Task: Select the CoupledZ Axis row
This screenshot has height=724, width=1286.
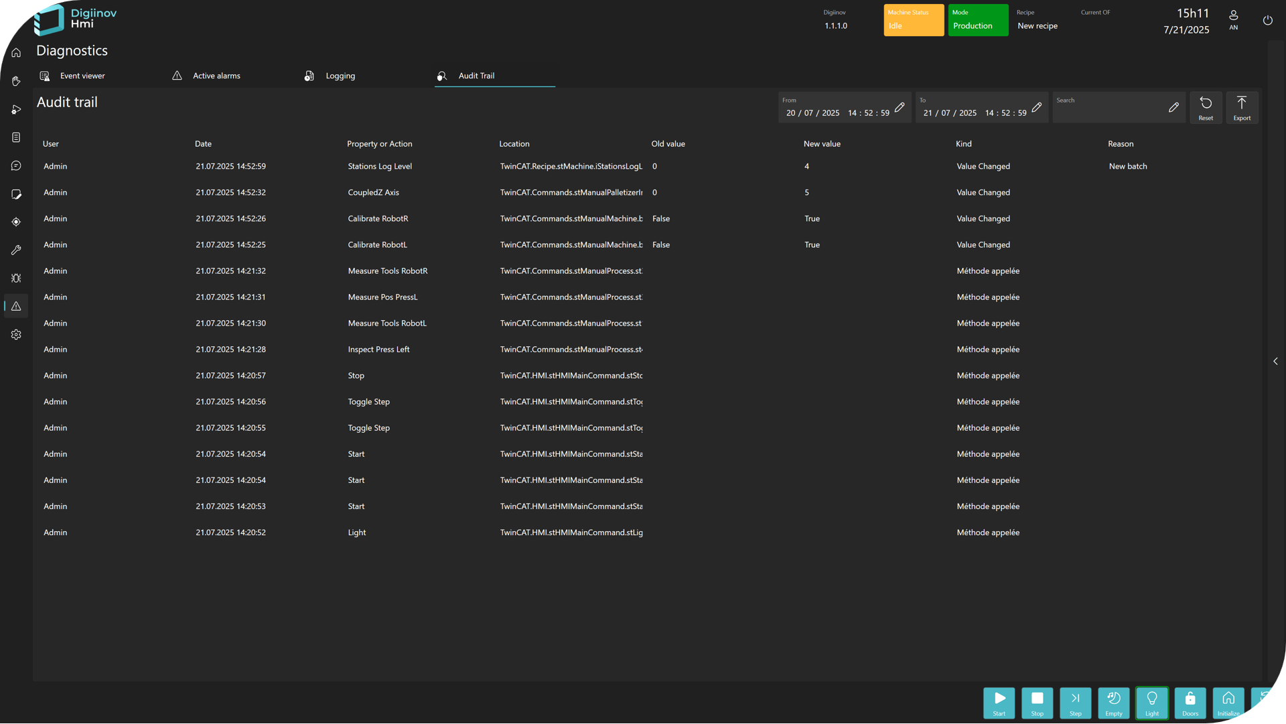Action: click(x=648, y=193)
